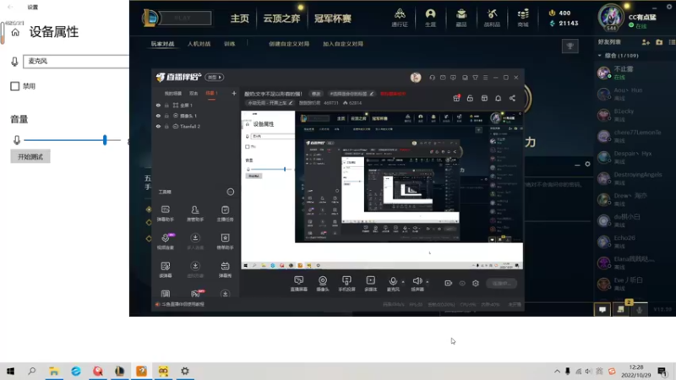The height and width of the screenshot is (380, 676).
Task: Click the headset support icon in streaming title bar
Action: coord(432,78)
